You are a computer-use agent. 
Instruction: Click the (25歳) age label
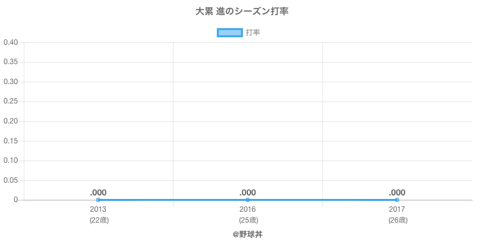coord(249,220)
